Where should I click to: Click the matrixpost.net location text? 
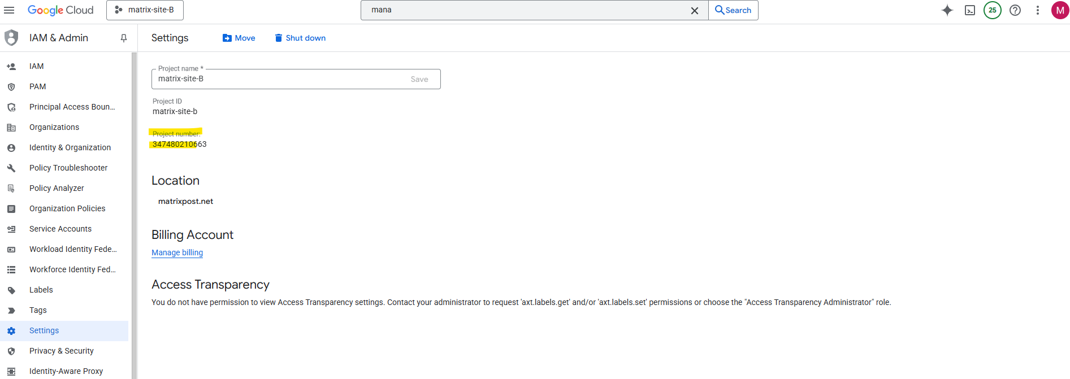[185, 201]
